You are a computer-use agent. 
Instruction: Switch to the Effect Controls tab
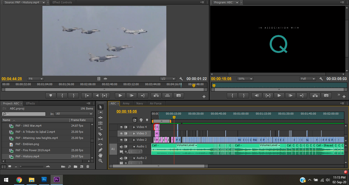pos(62,2)
